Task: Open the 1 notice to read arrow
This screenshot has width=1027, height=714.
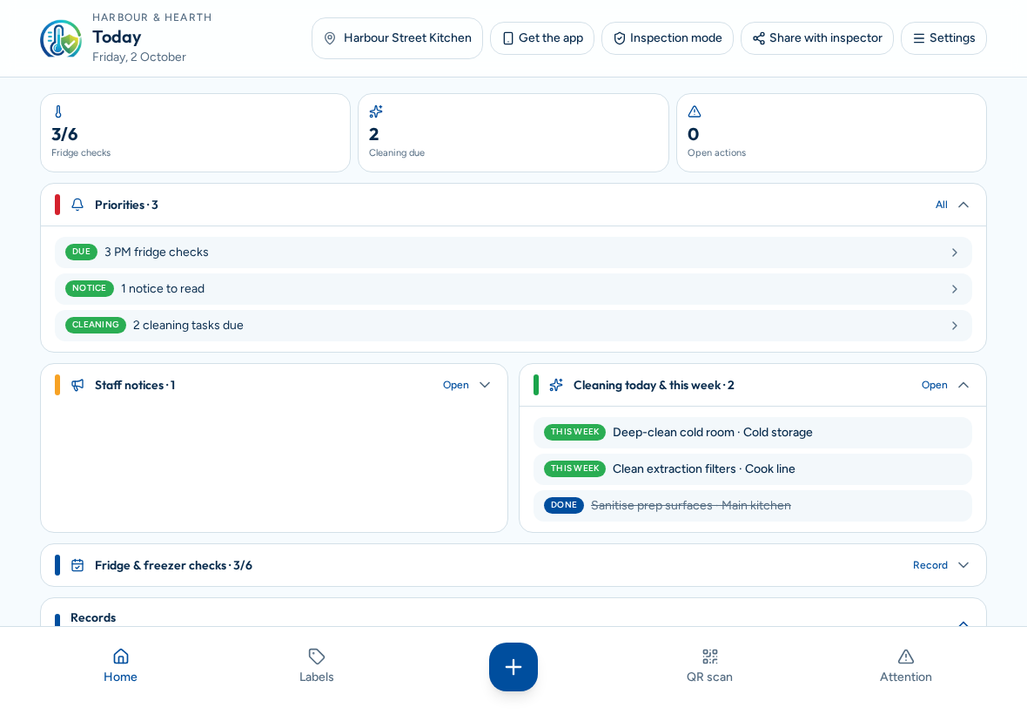Action: point(954,290)
